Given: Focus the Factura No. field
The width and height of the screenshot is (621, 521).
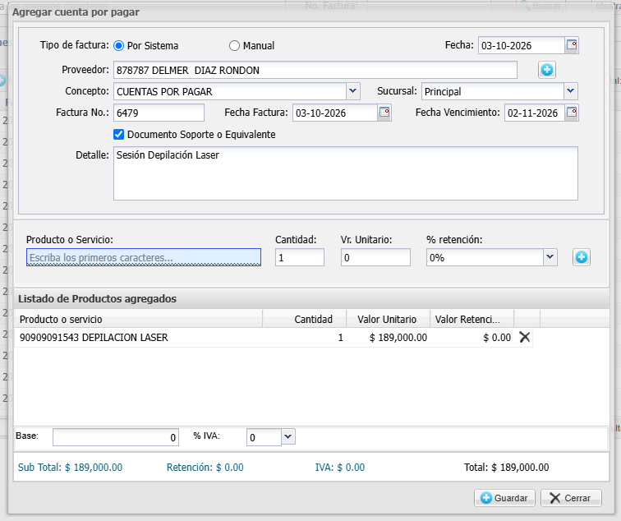Looking at the screenshot, I should (x=159, y=113).
